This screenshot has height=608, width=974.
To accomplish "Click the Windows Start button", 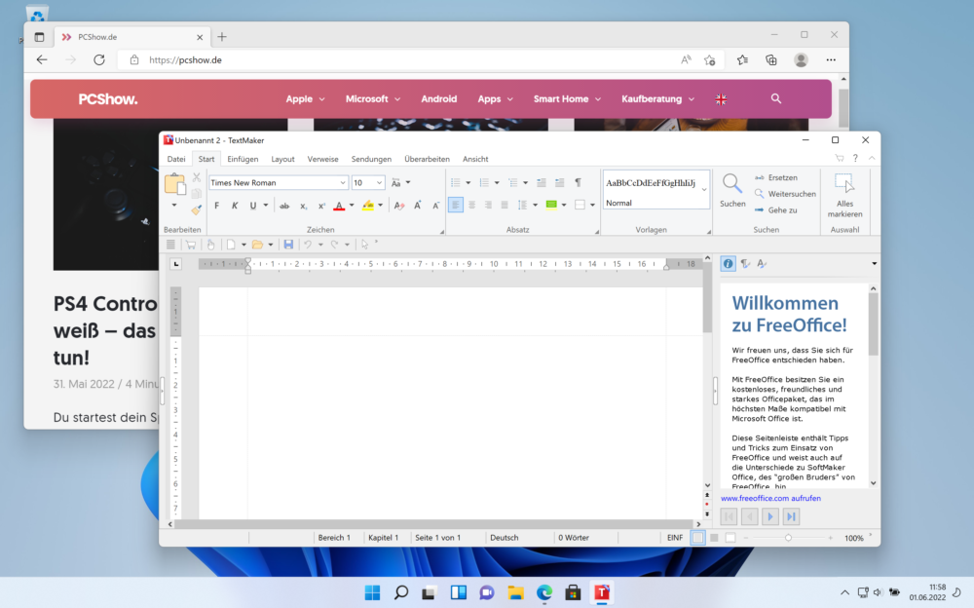I will (373, 592).
